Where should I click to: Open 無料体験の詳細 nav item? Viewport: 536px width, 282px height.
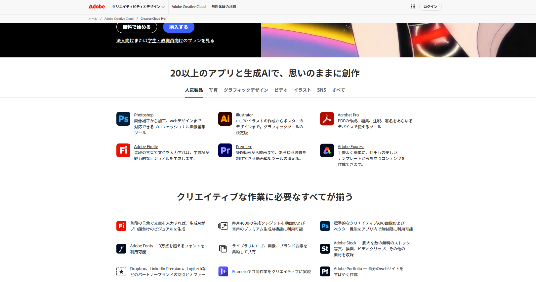point(224,7)
